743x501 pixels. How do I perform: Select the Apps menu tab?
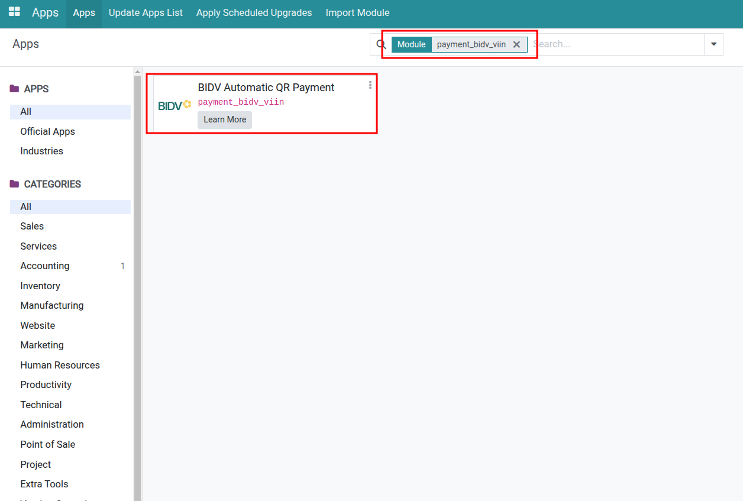[84, 12]
